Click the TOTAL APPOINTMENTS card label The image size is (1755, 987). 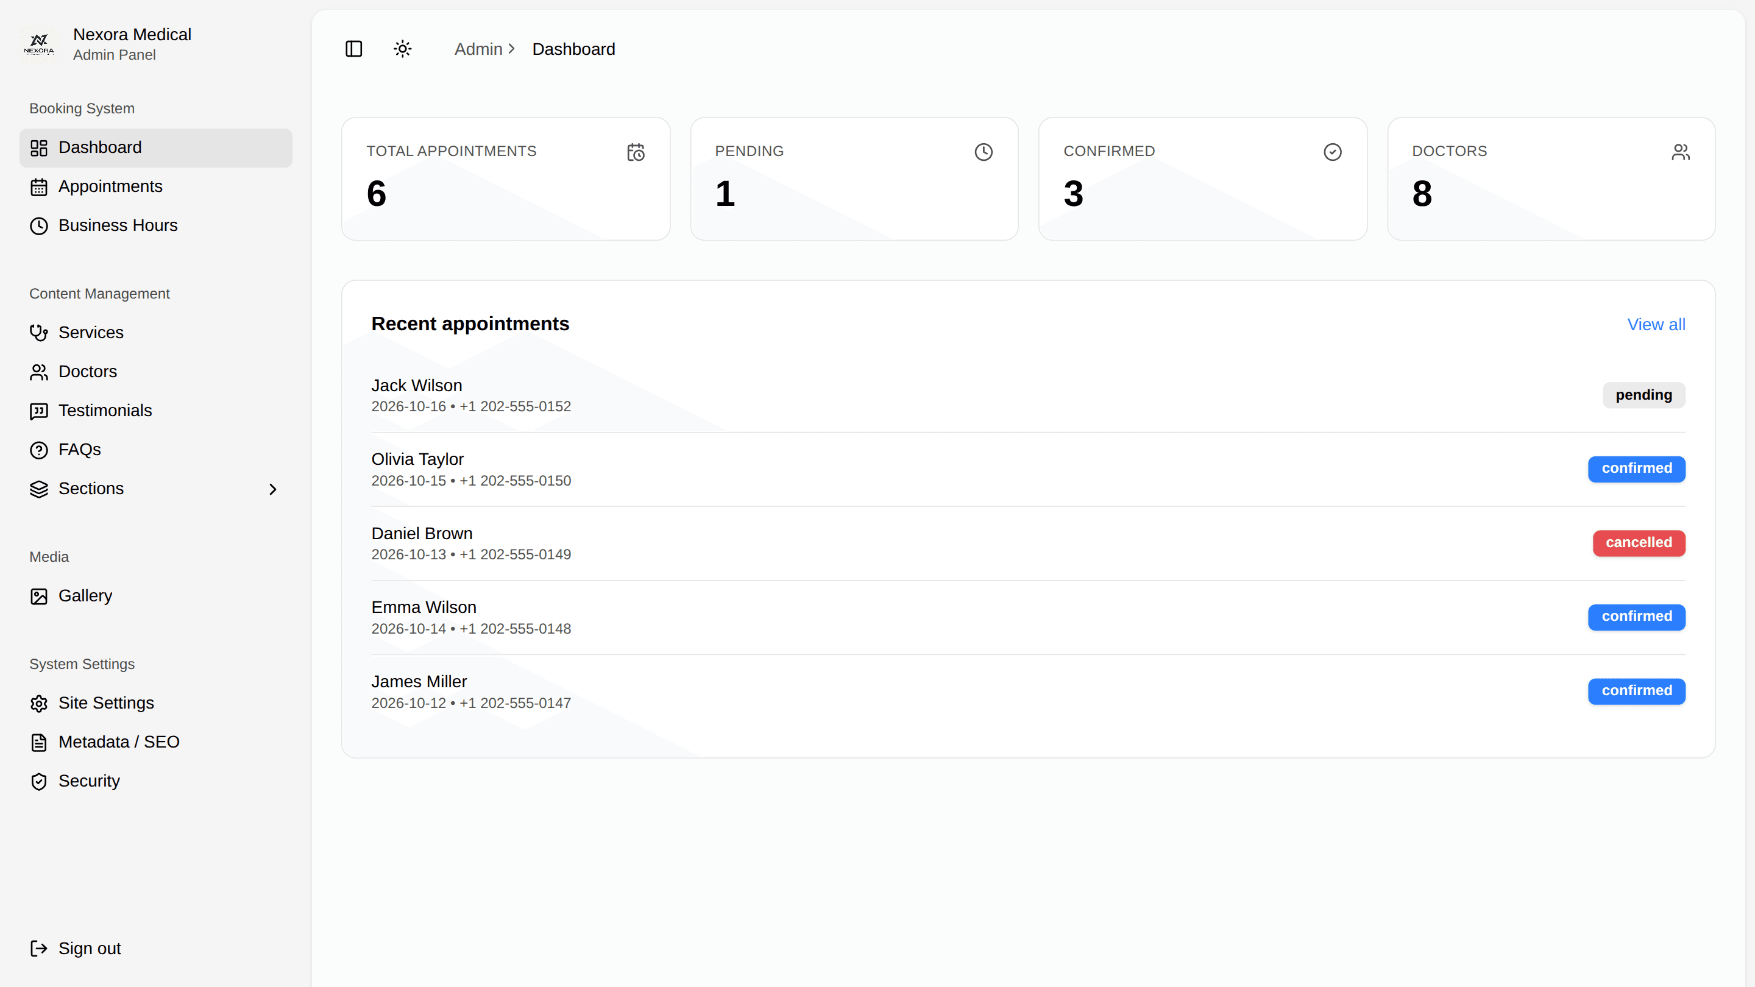tap(451, 151)
